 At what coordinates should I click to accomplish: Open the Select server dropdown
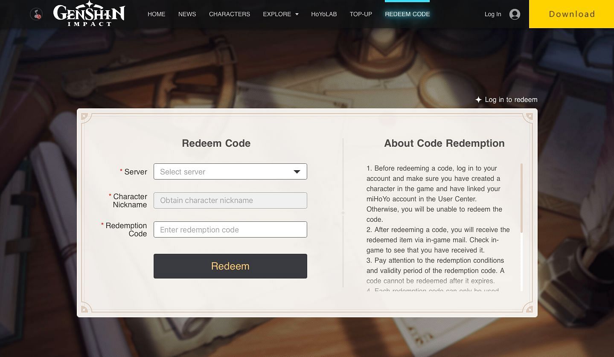230,171
